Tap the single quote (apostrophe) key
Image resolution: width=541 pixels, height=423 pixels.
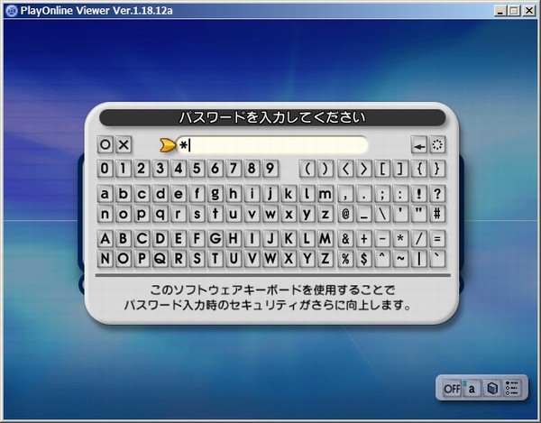click(400, 214)
